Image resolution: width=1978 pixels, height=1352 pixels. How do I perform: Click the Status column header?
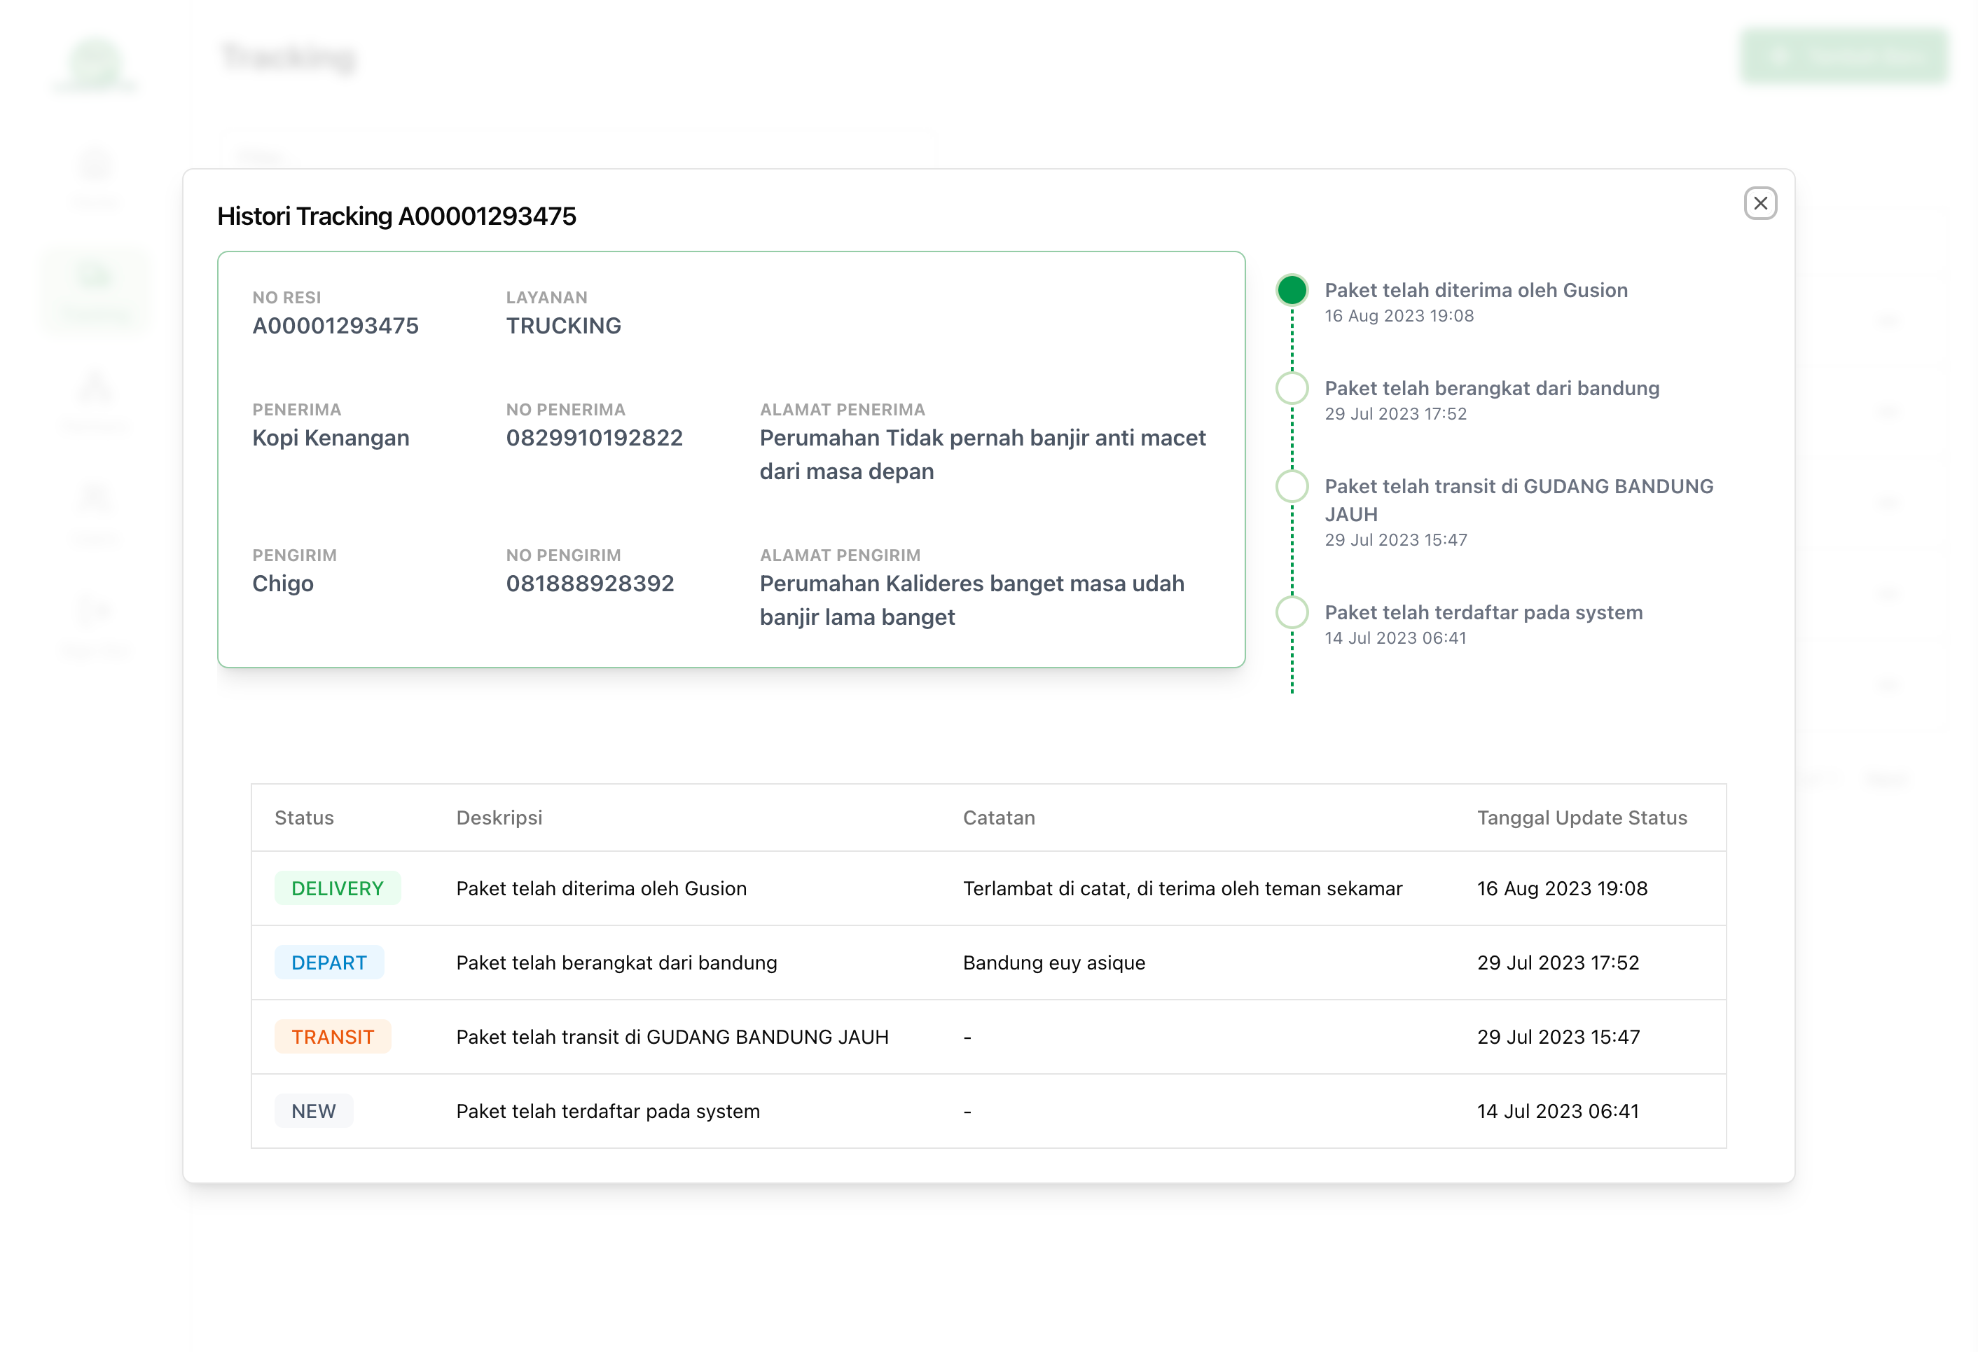pyautogui.click(x=304, y=818)
